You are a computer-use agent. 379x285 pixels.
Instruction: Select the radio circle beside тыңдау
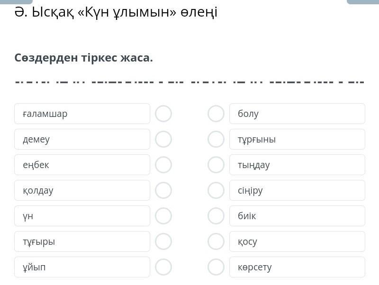pyautogui.click(x=216, y=165)
